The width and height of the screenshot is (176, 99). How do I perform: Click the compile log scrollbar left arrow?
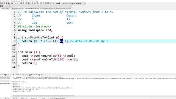pyautogui.click(x=12, y=96)
